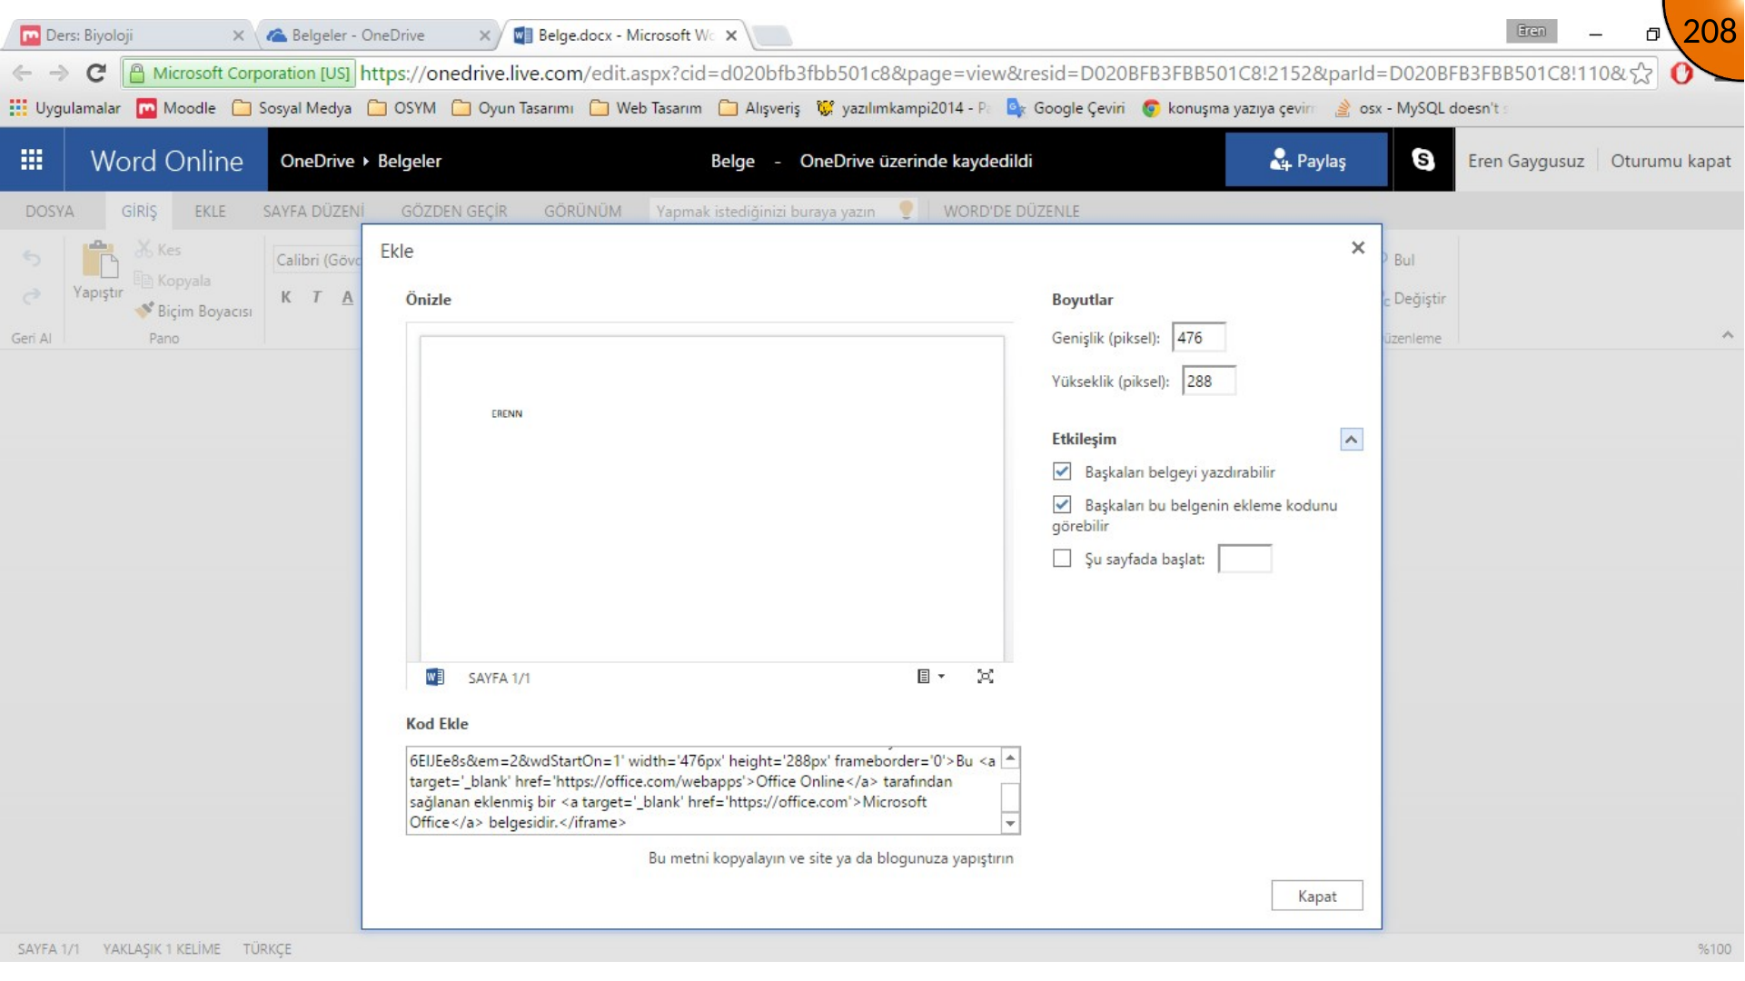Viewport: 1745px width, 981px height.
Task: Click inside the Kod Ekle text box
Action: [x=703, y=791]
